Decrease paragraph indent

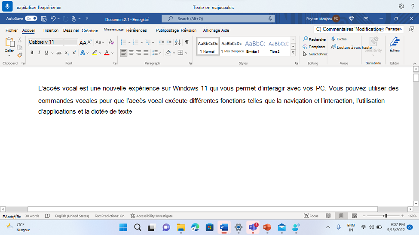coord(162,42)
